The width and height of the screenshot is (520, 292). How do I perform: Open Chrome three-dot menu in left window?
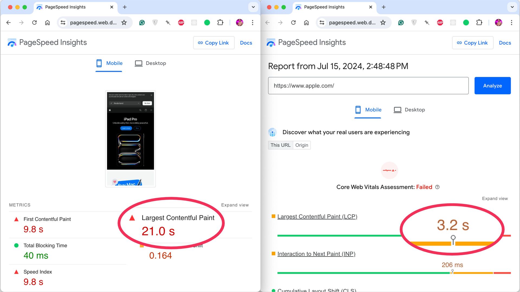coord(252,22)
